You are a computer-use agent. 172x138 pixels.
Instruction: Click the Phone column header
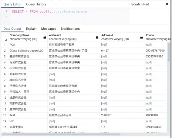(x=157, y=37)
